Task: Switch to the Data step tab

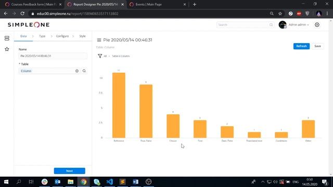Action: (23, 36)
